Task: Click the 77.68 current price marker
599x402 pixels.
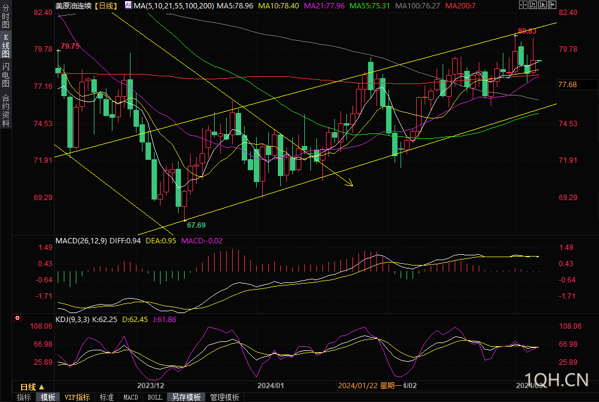Action: click(x=567, y=84)
